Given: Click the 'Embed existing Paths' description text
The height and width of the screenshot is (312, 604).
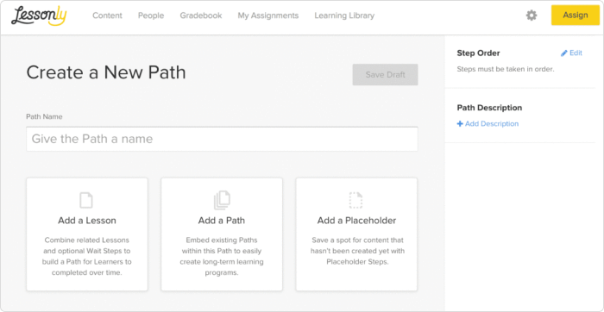Looking at the screenshot, I should [222, 256].
